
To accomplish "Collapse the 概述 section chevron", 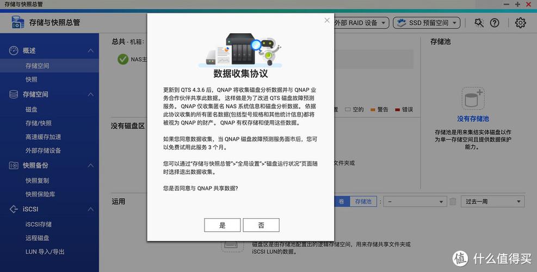I will click(x=91, y=51).
